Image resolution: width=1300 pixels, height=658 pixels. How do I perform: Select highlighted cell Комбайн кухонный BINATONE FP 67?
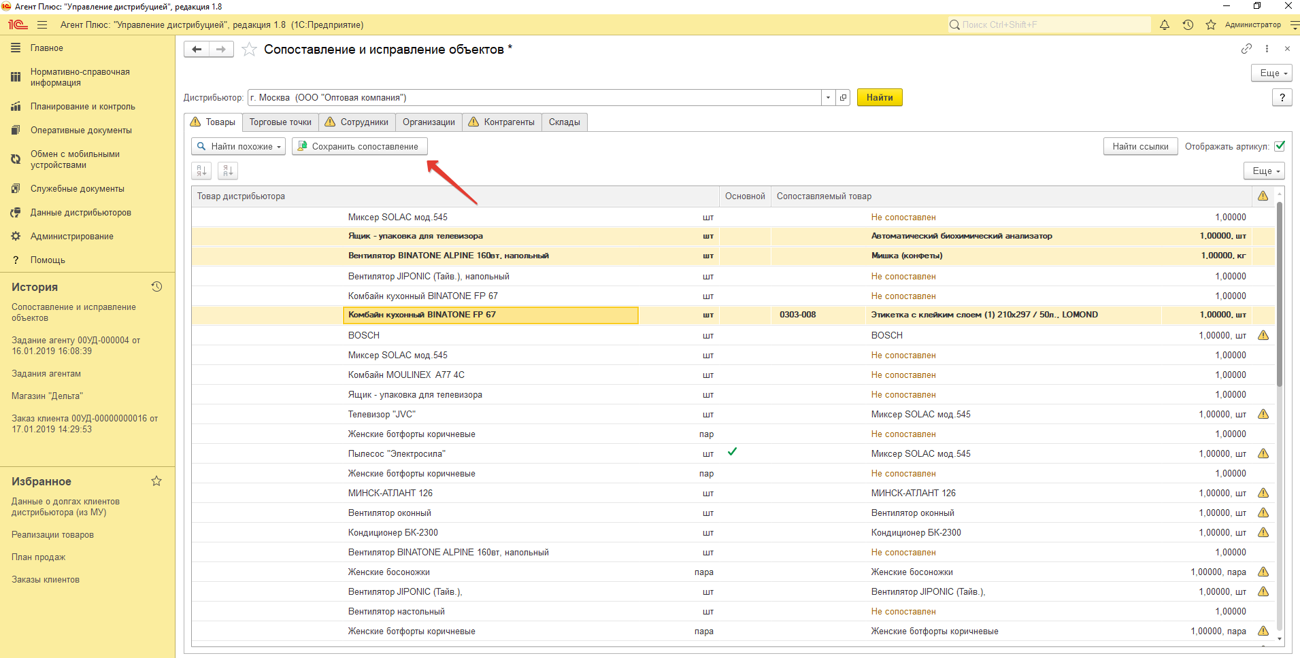[x=490, y=315]
